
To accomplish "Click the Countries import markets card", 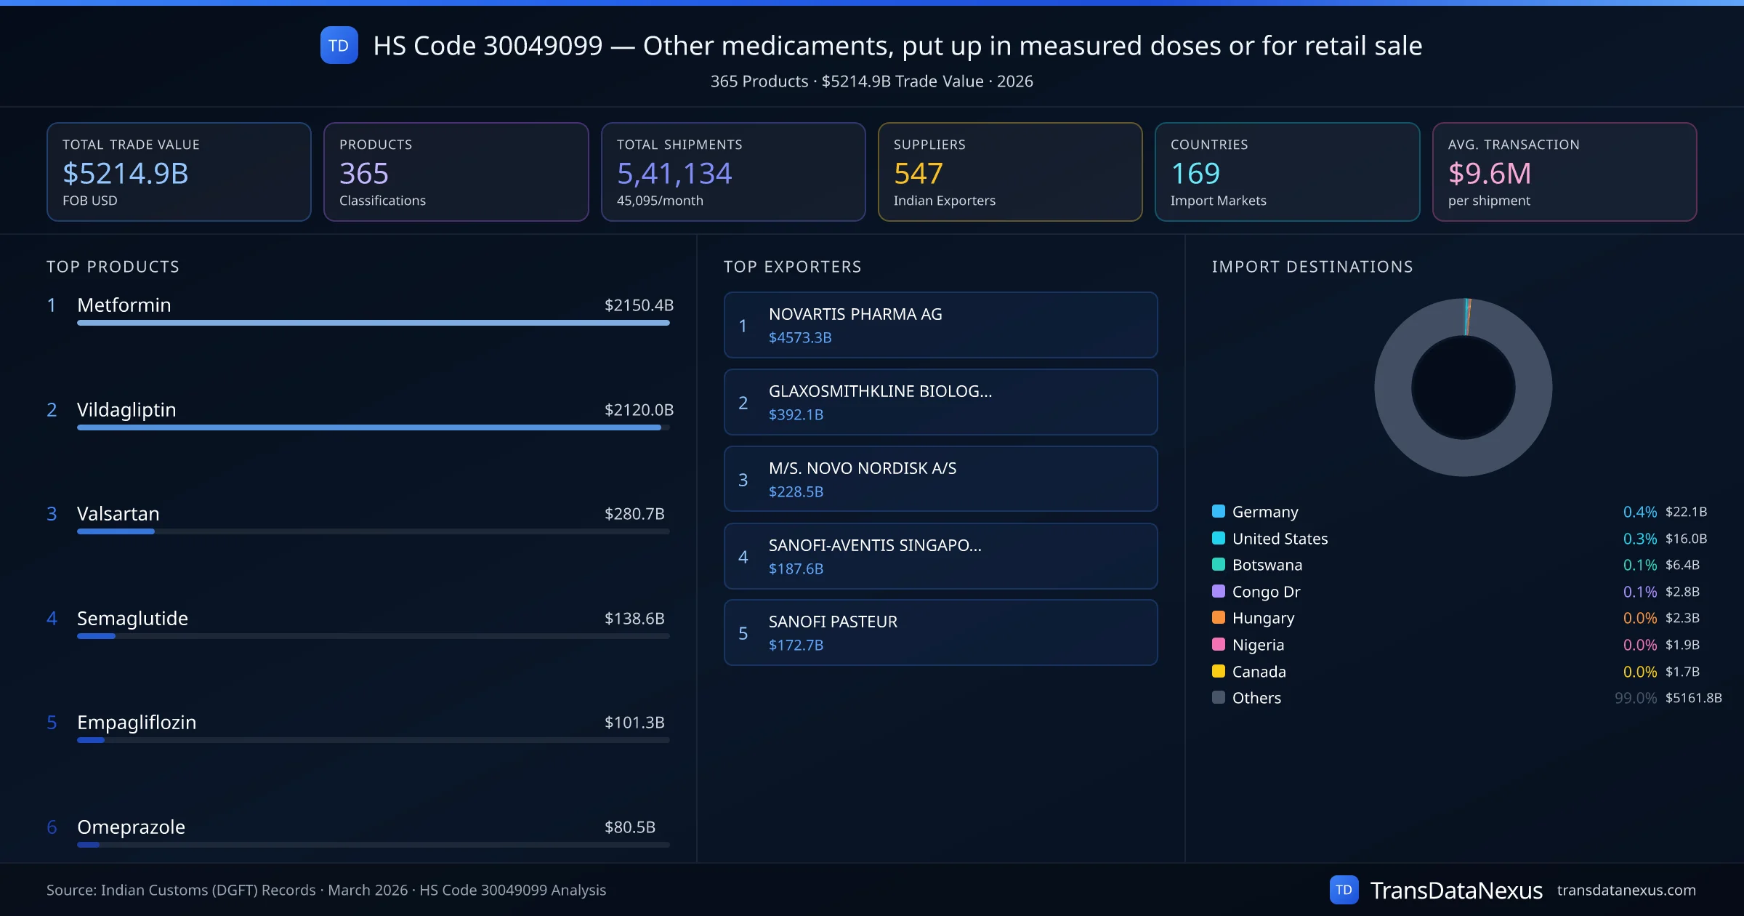I will coord(1288,172).
